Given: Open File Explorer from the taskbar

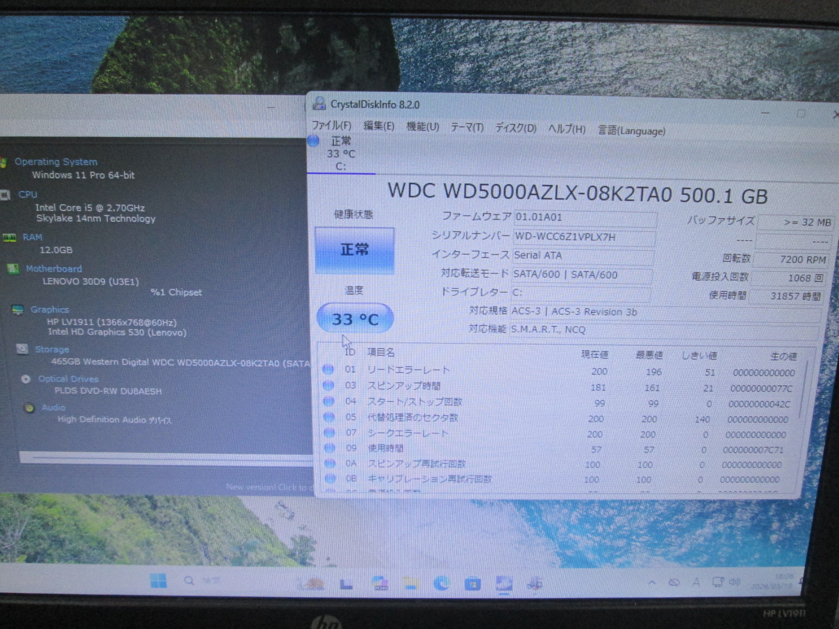Looking at the screenshot, I should click(x=411, y=583).
